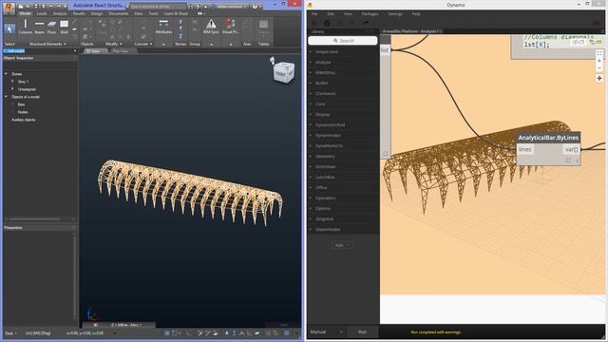
Task: Open the Dynamo Packages menu
Action: 370,14
